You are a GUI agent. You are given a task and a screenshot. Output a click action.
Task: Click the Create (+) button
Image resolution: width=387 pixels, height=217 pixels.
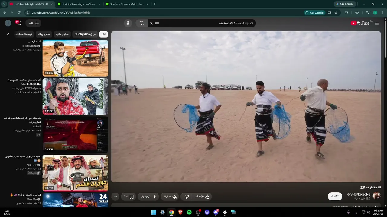pos(33,23)
